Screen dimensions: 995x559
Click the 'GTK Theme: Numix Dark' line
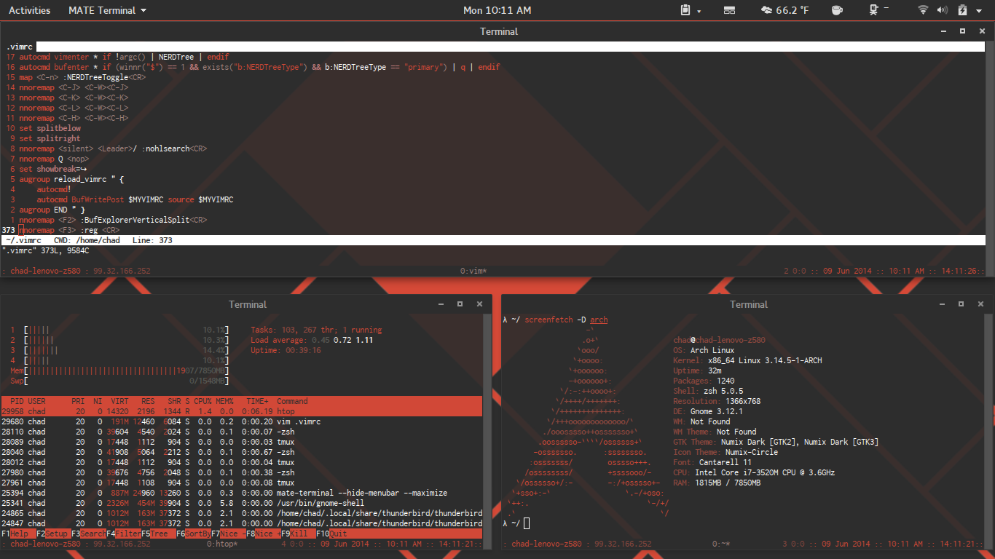pos(776,442)
